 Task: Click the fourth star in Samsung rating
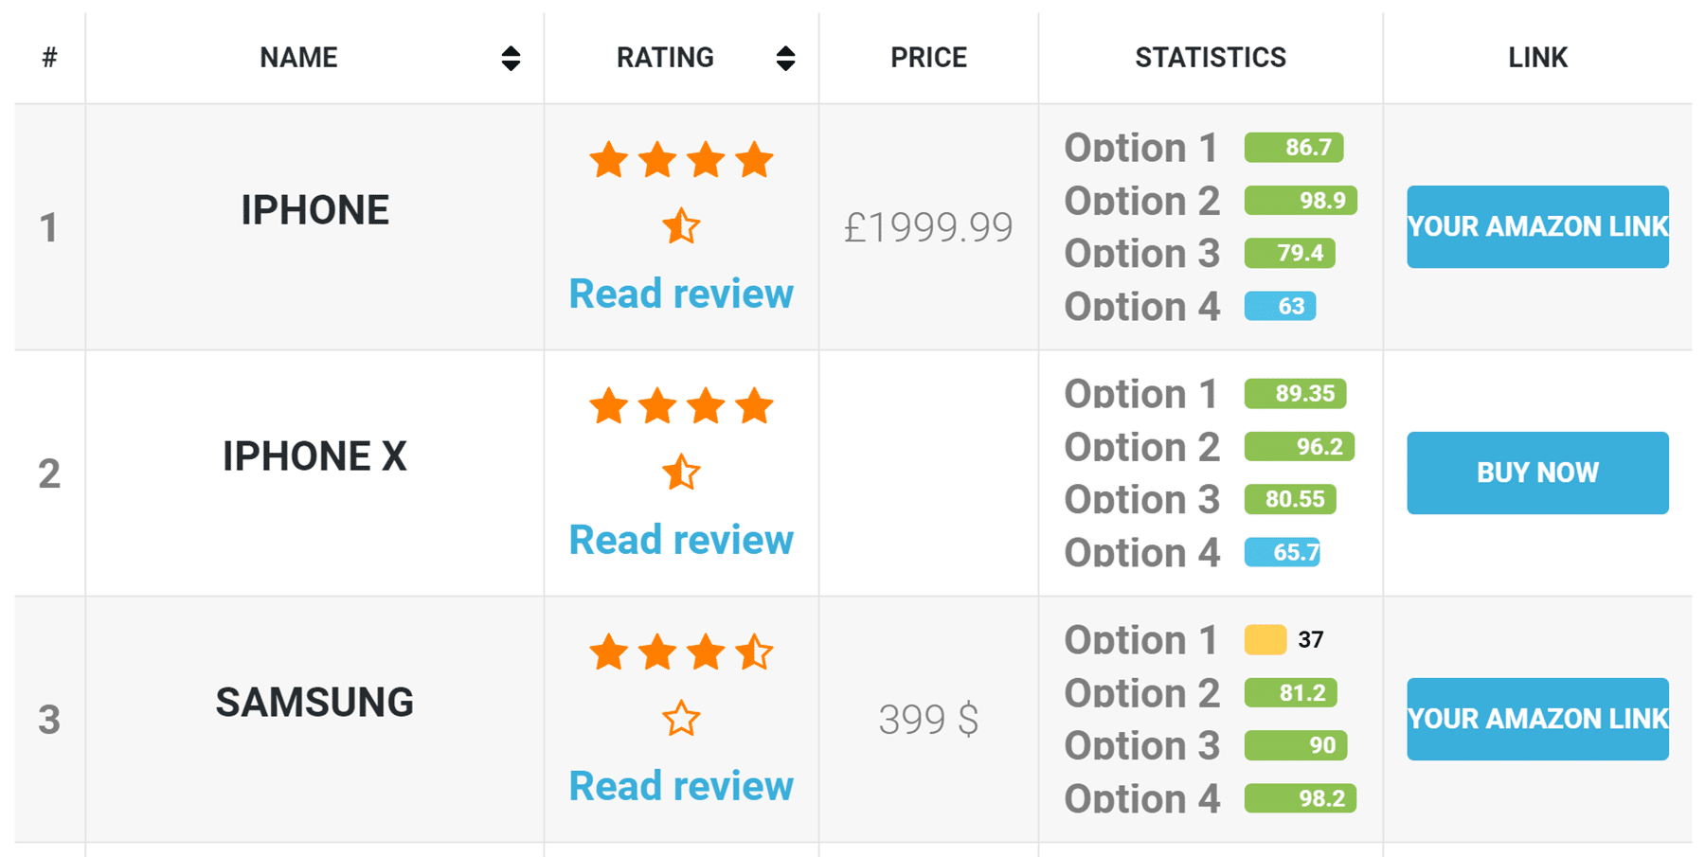(755, 652)
